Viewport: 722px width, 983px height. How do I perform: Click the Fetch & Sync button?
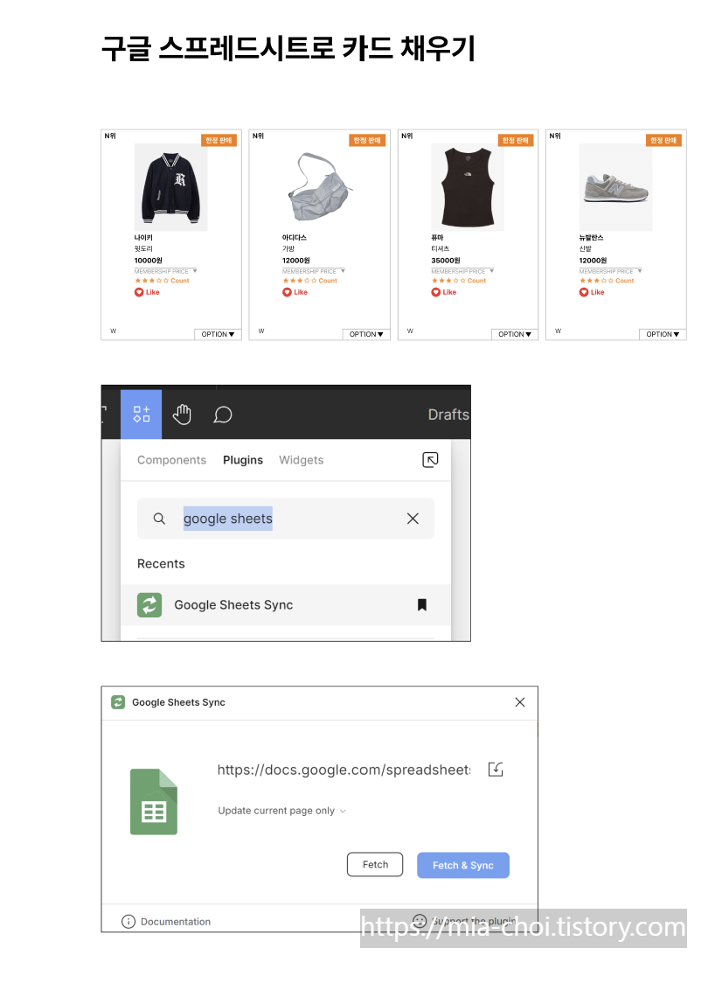[x=463, y=865]
